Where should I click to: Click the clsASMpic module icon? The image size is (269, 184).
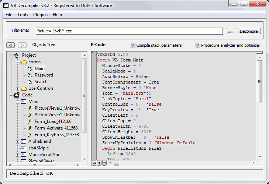click(24, 148)
